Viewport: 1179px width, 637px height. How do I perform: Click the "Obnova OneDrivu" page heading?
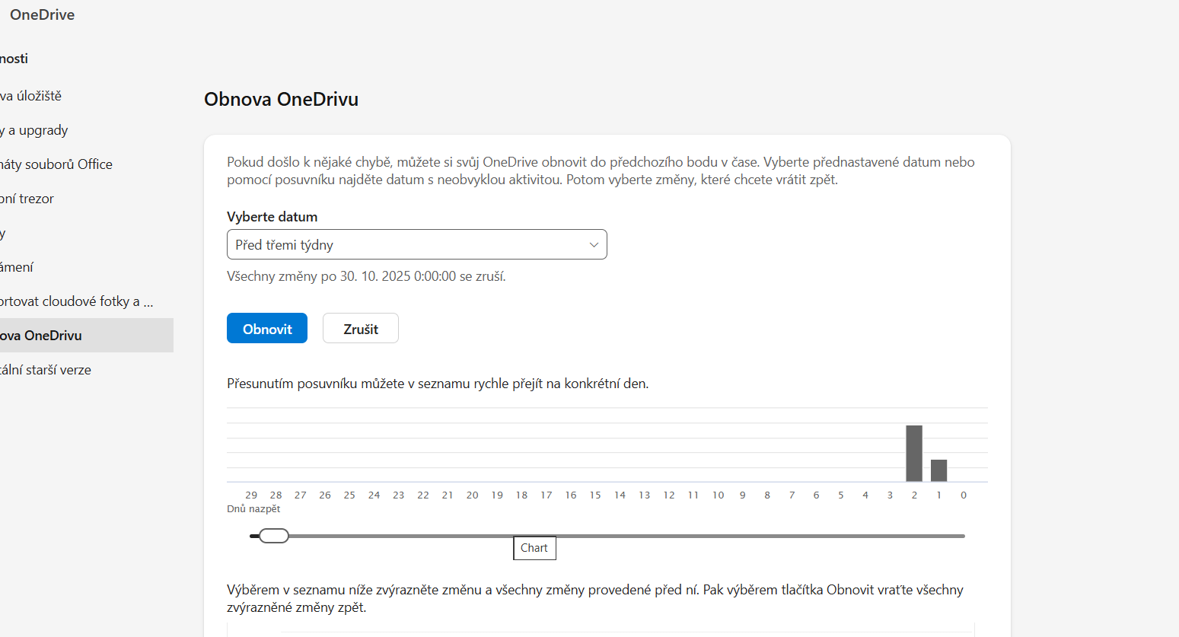coord(281,100)
